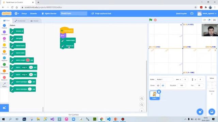The width and height of the screenshot is (218, 122).
Task: Click the purple 'gizle' block in script
Action: click(x=63, y=35)
